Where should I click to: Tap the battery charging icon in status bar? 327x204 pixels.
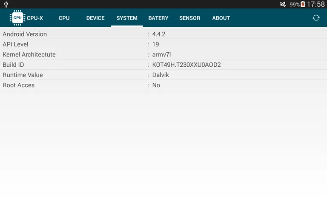click(x=303, y=4)
